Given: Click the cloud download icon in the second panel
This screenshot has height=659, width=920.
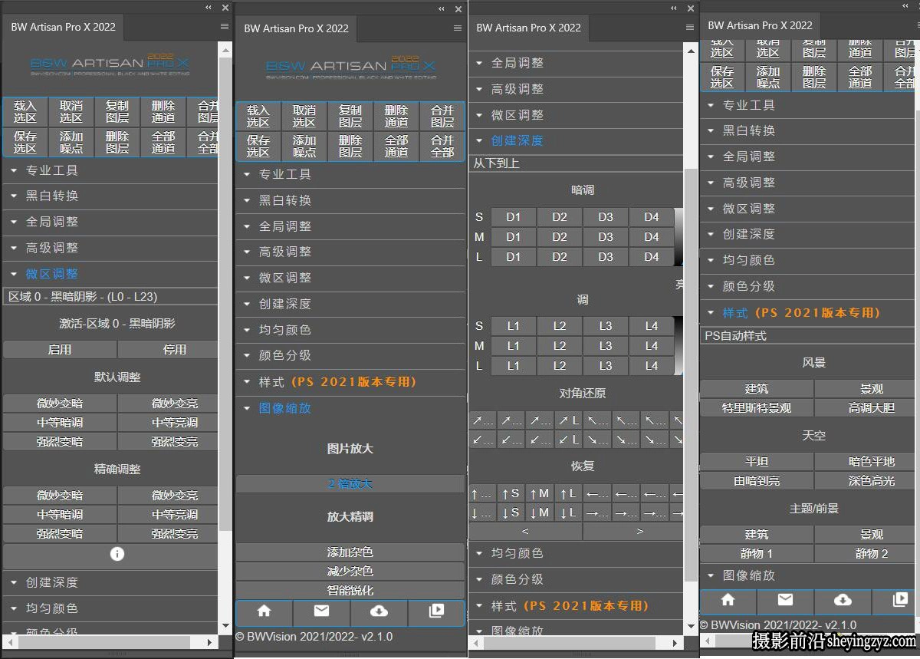Looking at the screenshot, I should click(379, 611).
